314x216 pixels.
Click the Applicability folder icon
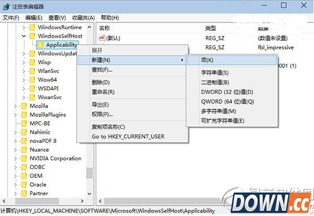click(x=40, y=45)
